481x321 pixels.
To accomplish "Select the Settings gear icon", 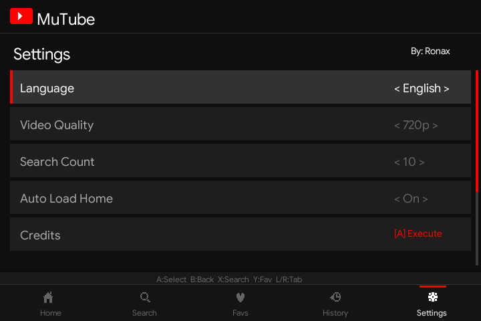I will (x=432, y=297).
